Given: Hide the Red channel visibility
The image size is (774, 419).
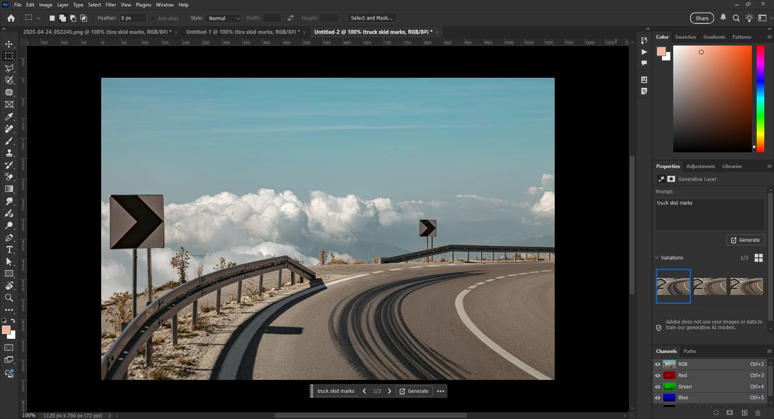Looking at the screenshot, I should [657, 375].
